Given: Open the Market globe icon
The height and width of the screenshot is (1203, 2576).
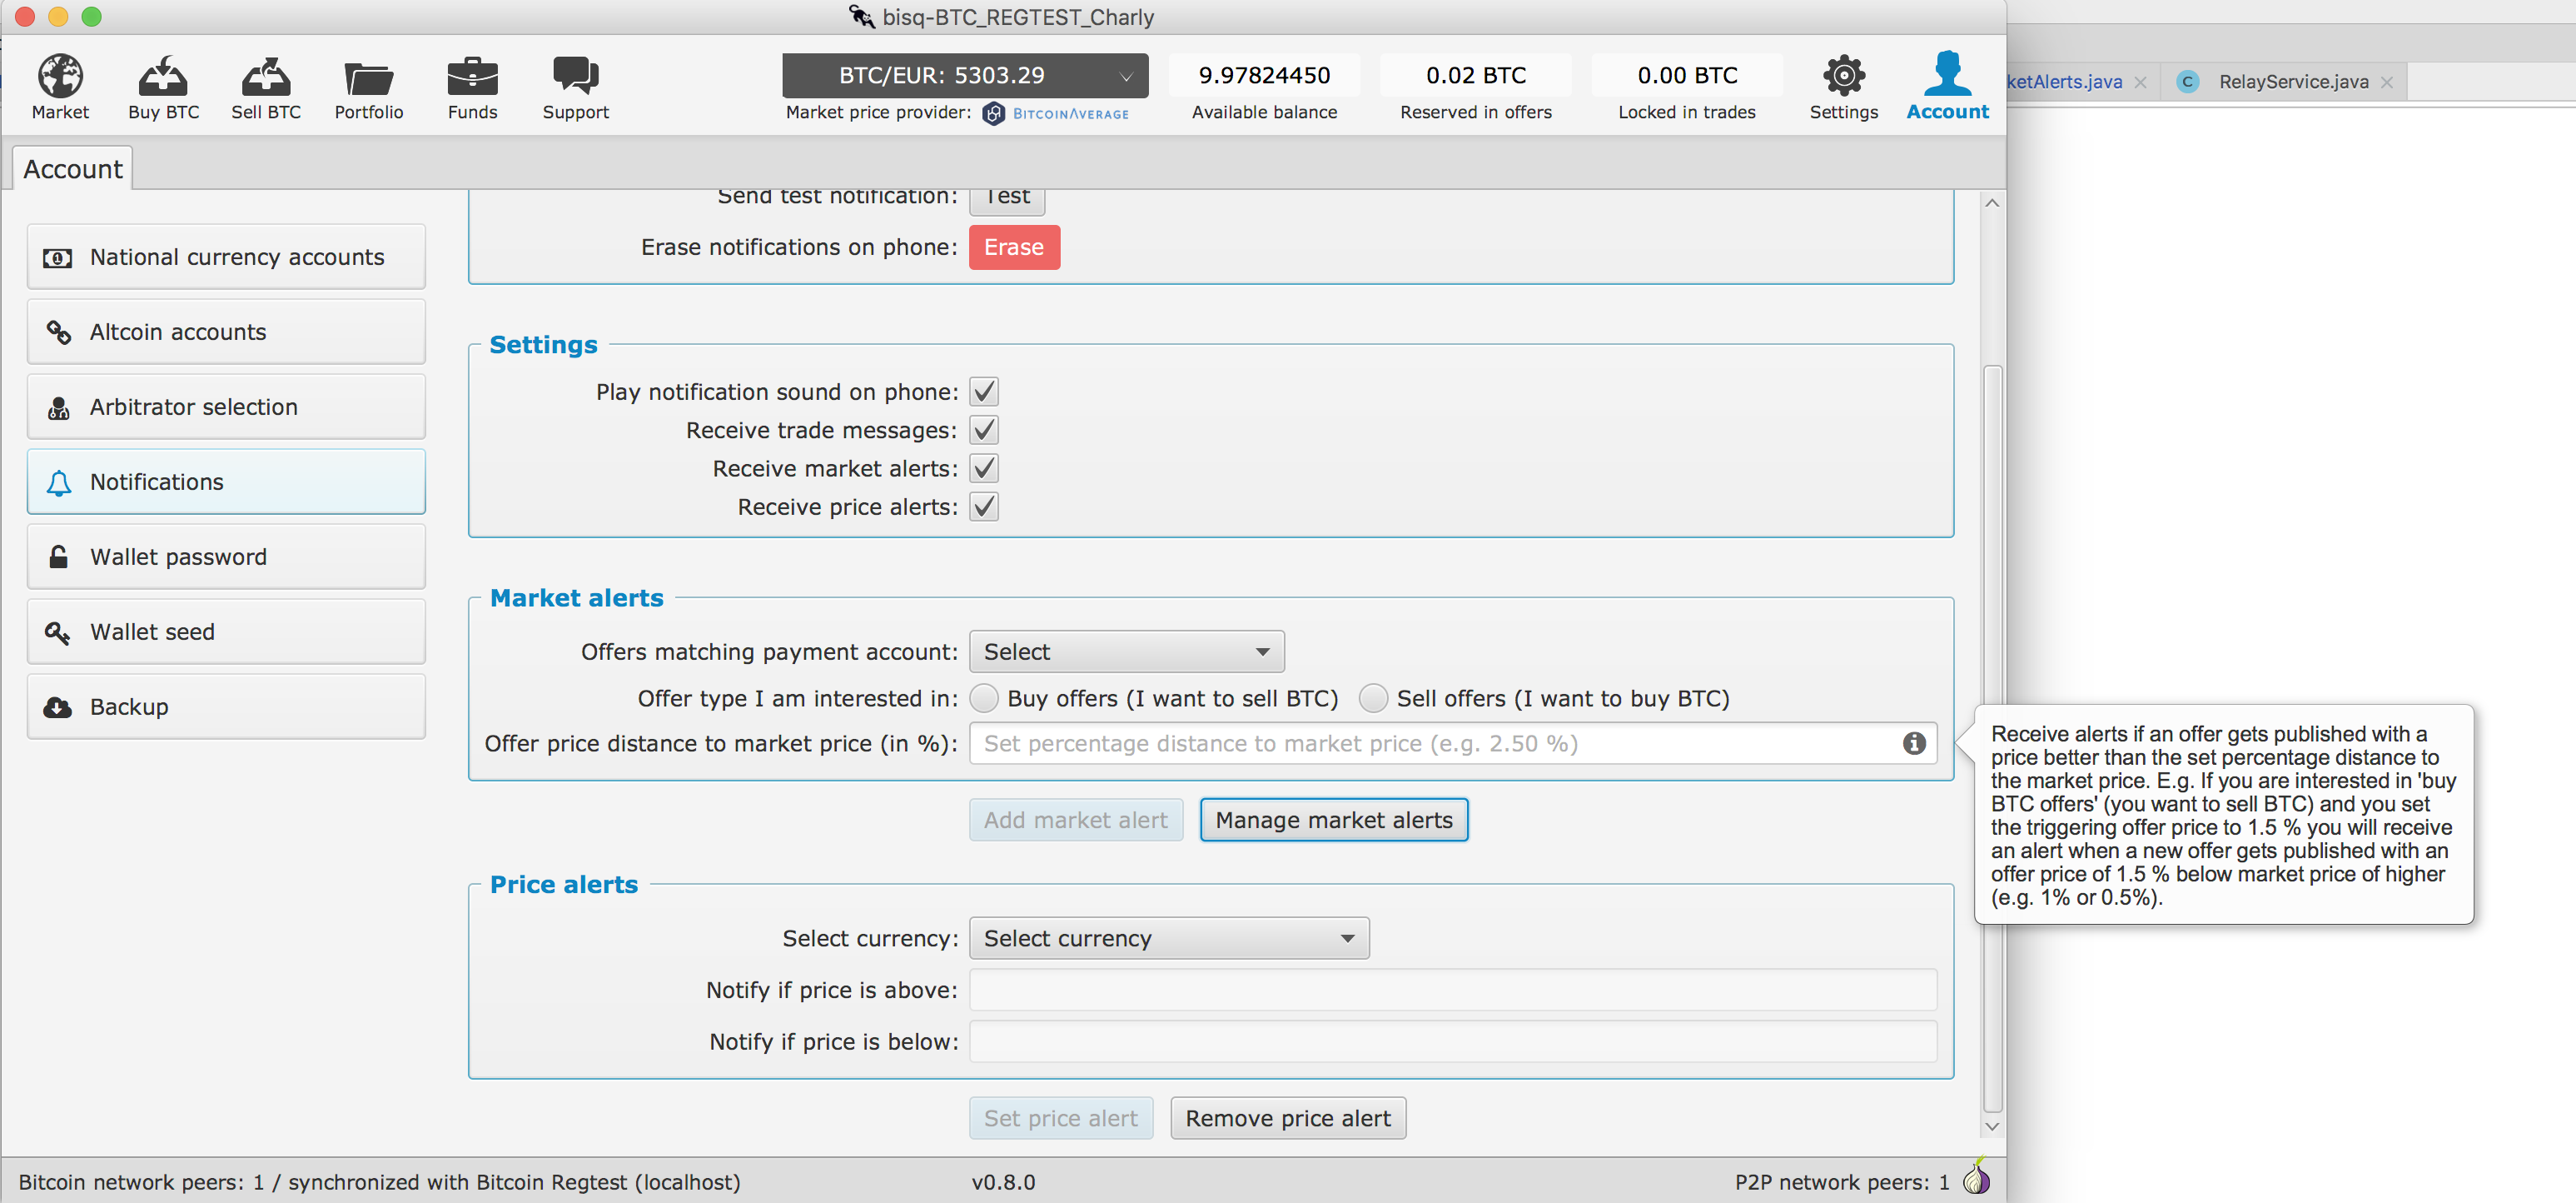Looking at the screenshot, I should tap(60, 76).
